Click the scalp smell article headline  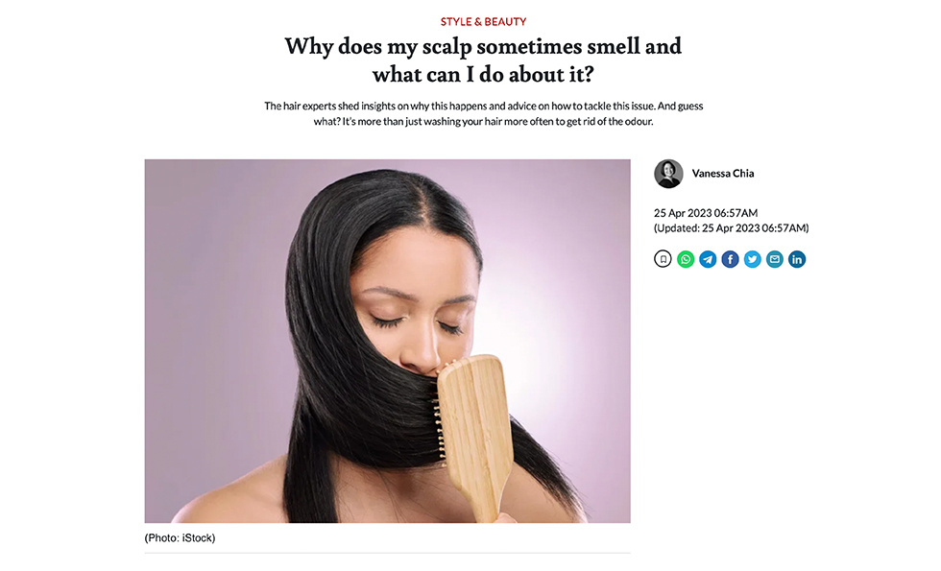pos(483,59)
